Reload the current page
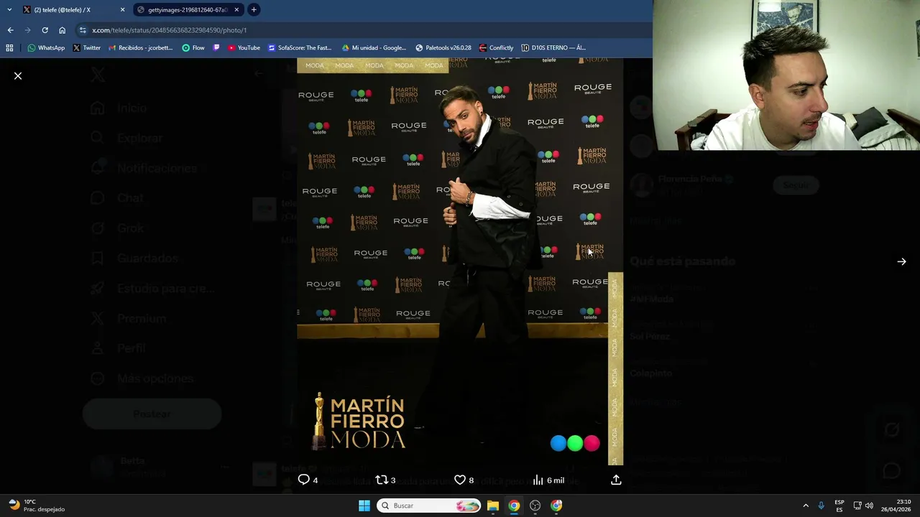The width and height of the screenshot is (920, 517). tap(45, 30)
